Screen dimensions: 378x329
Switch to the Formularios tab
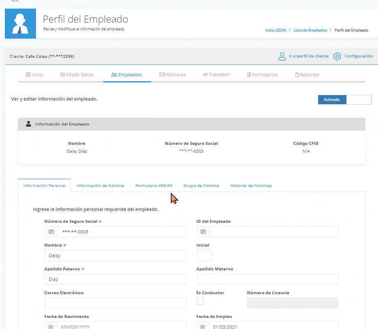[x=263, y=75]
